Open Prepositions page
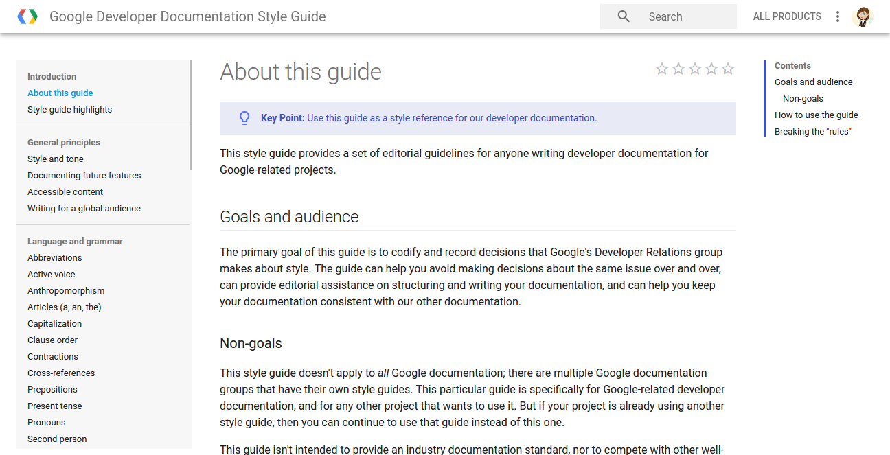Screen dimensions: 890x455 pyautogui.click(x=52, y=390)
